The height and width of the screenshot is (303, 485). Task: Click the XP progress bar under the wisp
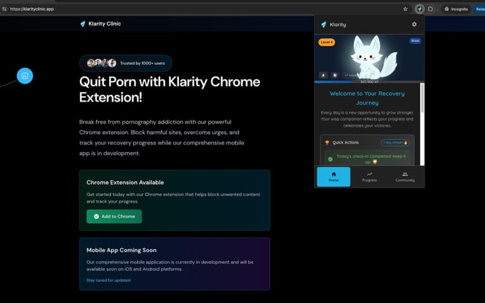click(x=369, y=81)
